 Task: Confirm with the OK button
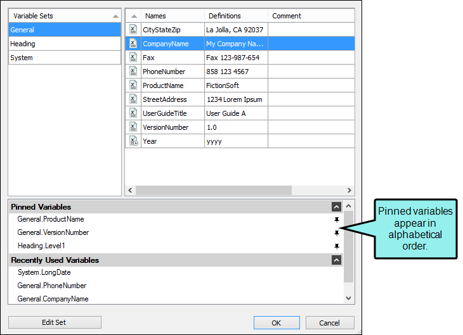[277, 322]
